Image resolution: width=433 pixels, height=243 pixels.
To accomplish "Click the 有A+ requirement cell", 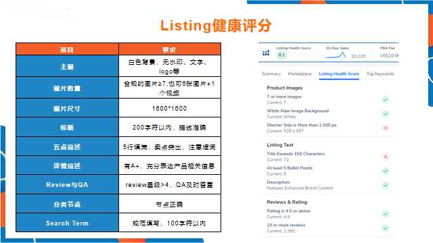I will [x=170, y=165].
